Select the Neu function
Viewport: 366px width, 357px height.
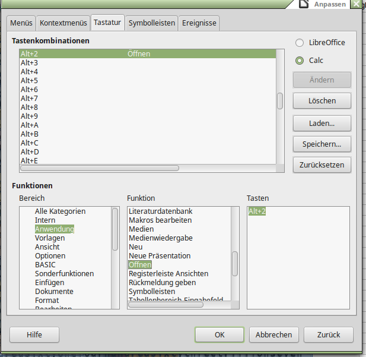(x=136, y=247)
